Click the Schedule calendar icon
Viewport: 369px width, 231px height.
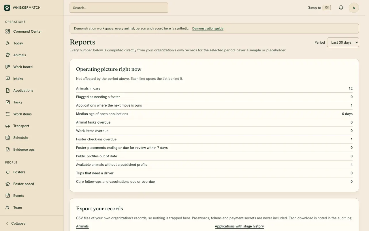coord(8,138)
